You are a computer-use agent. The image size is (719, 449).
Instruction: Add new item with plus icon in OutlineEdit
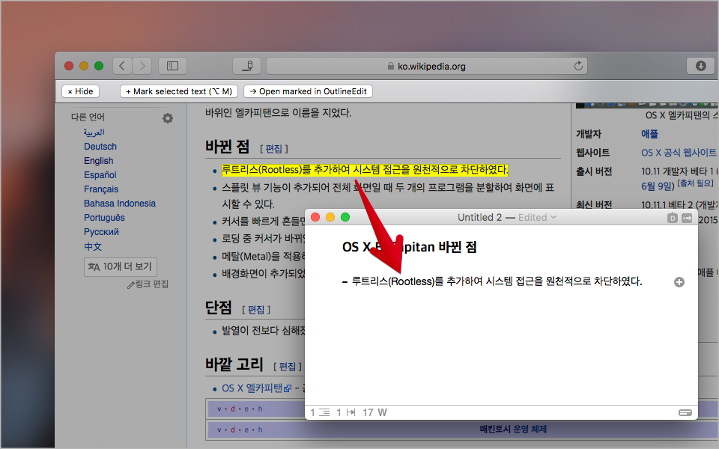tap(679, 282)
